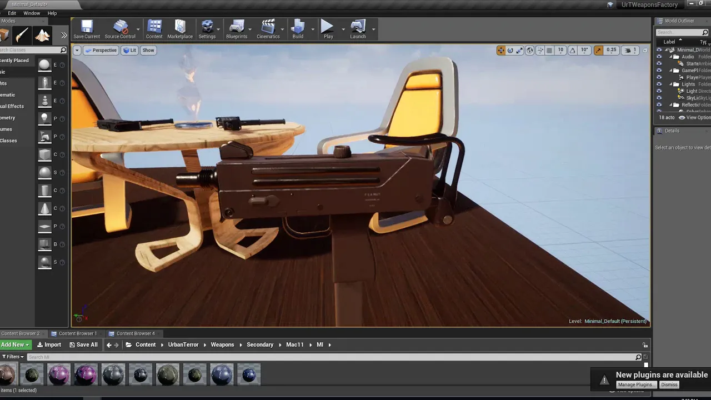711x400 pixels.
Task: Select the Paint mode brush icon
Action: pyautogui.click(x=22, y=36)
